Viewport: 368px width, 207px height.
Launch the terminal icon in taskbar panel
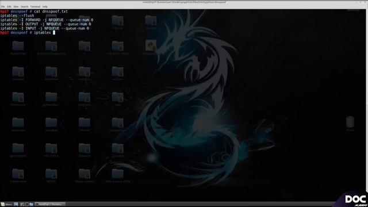(26, 205)
